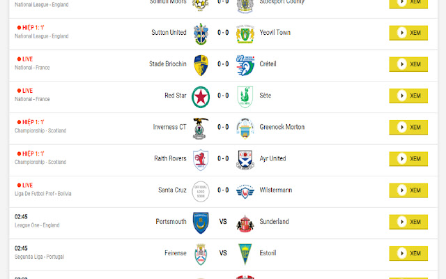
Task: Click the Sutton United club crest
Action: (201, 34)
